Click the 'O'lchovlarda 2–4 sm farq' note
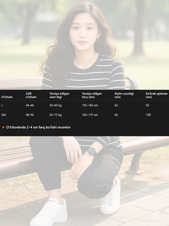 (38, 127)
